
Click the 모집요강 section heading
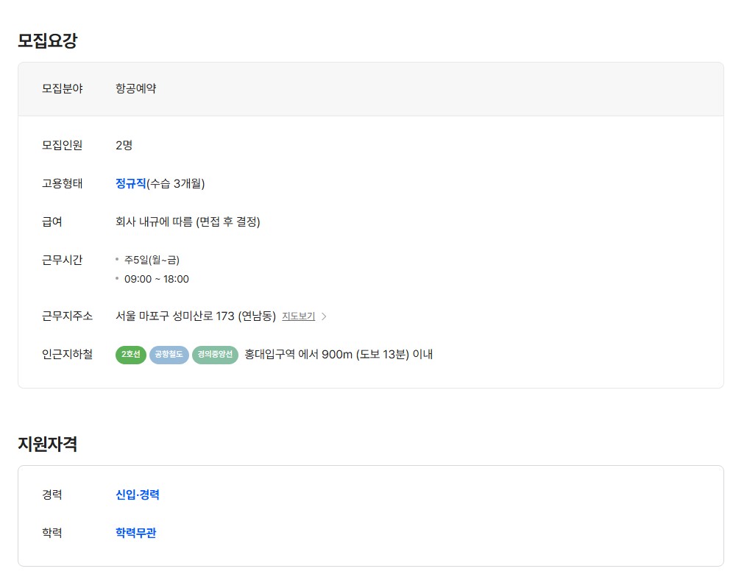click(x=47, y=40)
